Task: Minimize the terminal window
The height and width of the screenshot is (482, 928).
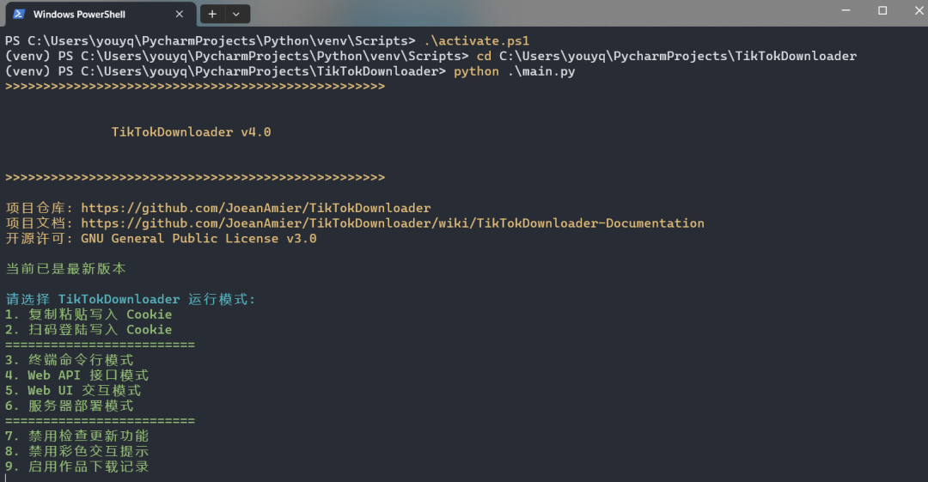Action: pos(845,10)
